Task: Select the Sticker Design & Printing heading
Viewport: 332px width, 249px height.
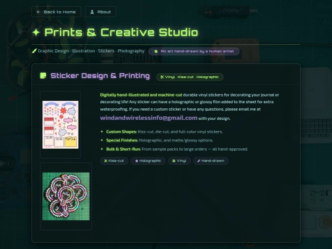Action: [x=100, y=76]
